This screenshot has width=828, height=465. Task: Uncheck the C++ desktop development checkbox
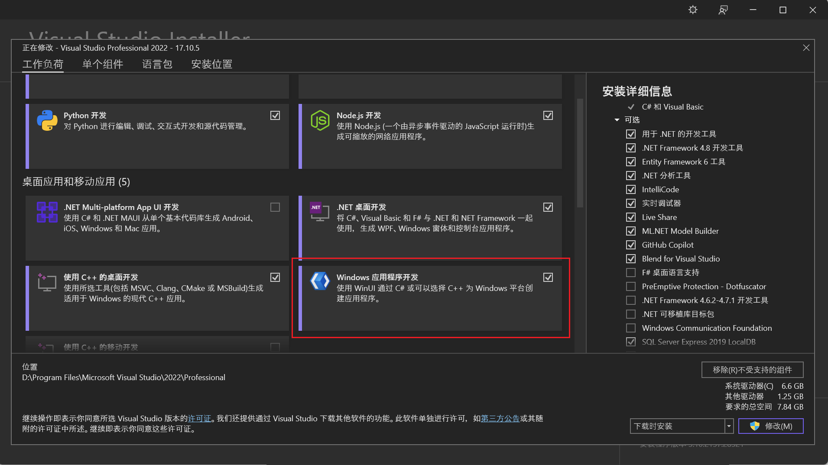275,277
